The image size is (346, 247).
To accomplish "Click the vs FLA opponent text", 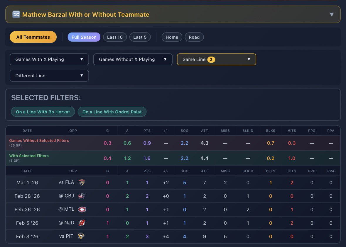I will pos(66,182).
